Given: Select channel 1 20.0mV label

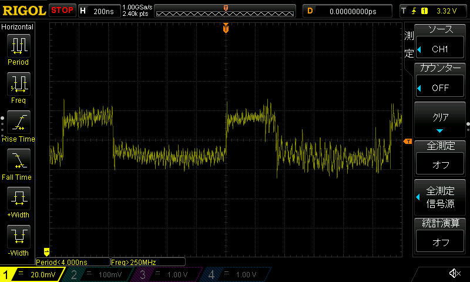Looking at the screenshot, I should 43,274.
